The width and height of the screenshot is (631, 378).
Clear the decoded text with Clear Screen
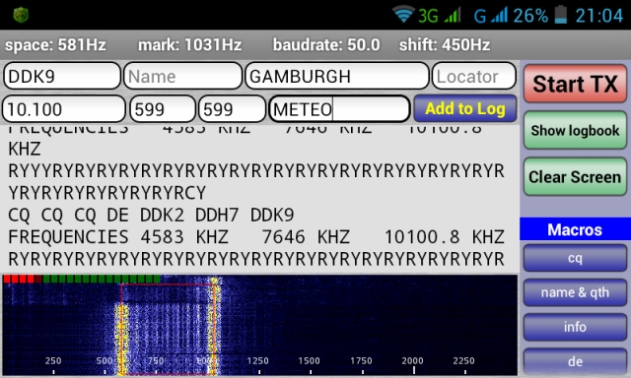coord(575,177)
